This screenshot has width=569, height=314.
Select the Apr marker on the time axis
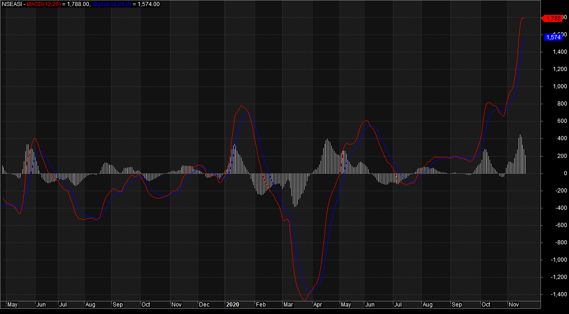(318, 305)
